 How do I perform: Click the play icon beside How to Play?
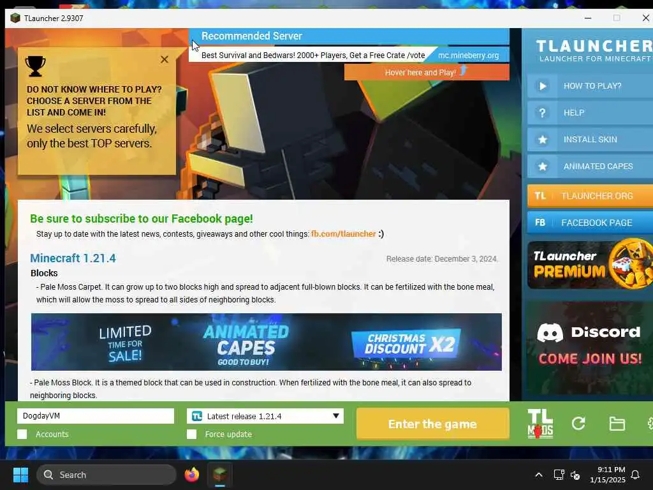coord(542,86)
